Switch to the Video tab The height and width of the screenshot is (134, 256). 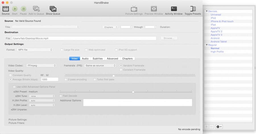[x=75, y=59]
